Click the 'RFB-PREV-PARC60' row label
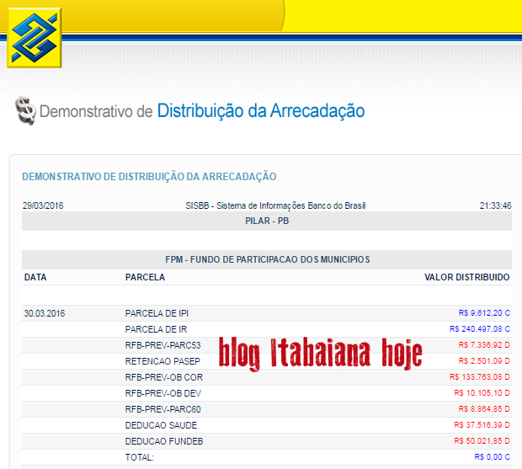The image size is (522, 469). pyautogui.click(x=162, y=409)
